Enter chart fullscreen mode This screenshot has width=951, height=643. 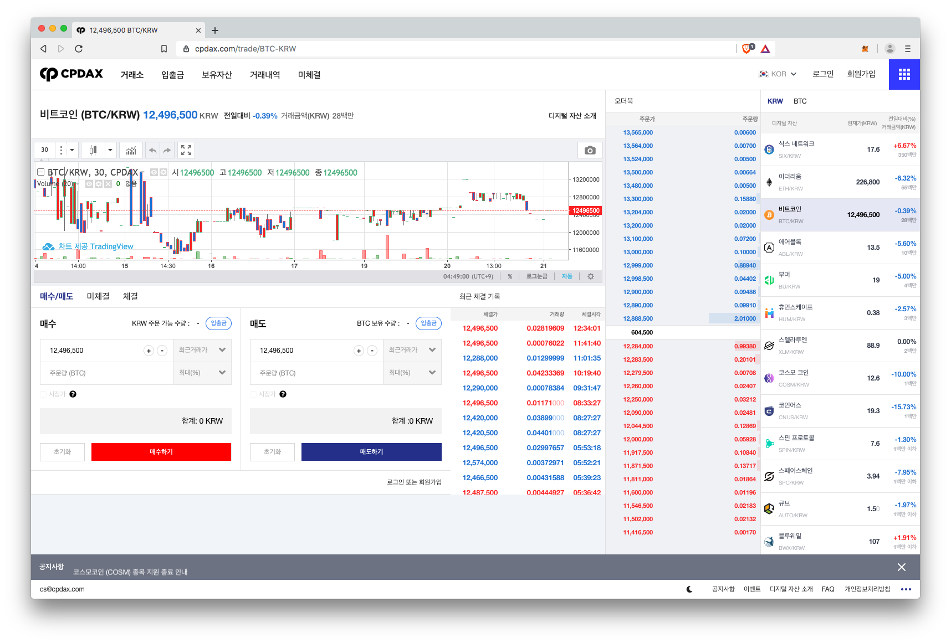186,150
